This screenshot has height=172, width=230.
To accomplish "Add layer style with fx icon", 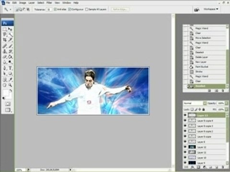I will point(193,167).
